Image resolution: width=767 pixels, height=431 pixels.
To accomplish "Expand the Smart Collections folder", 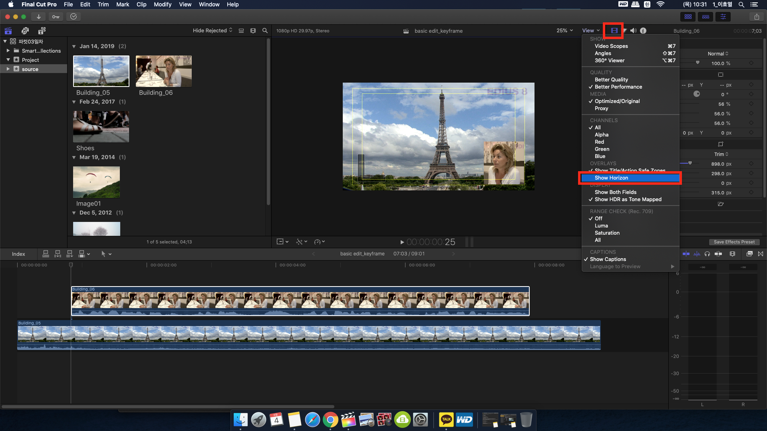I will click(8, 51).
